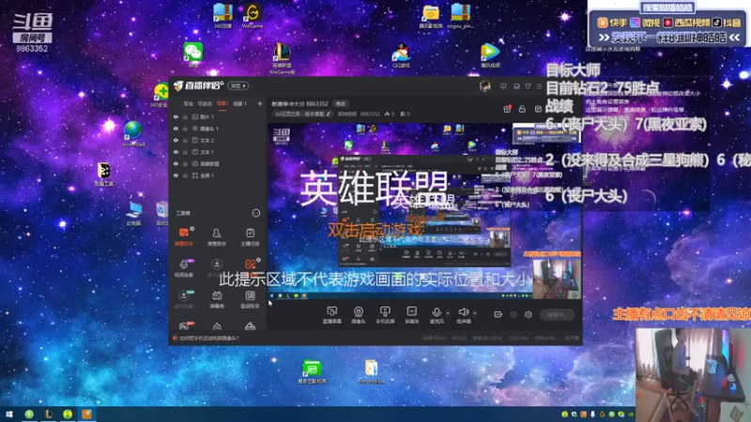Add a new scene with plus button
Screen dimensions: 751x422
[x=260, y=103]
